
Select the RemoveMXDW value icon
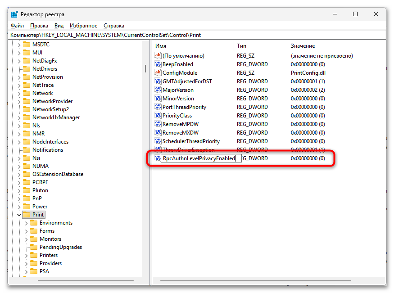[x=158, y=132]
